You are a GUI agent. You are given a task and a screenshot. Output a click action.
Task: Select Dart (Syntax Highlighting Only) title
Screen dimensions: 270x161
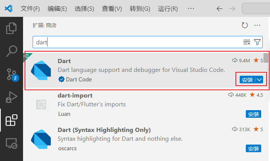pos(104,130)
